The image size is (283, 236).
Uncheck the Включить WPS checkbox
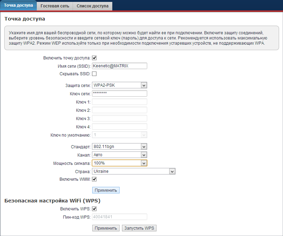click(94, 209)
